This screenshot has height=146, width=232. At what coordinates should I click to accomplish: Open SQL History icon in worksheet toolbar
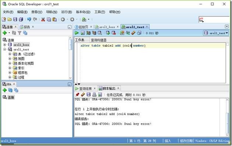coord(139,33)
